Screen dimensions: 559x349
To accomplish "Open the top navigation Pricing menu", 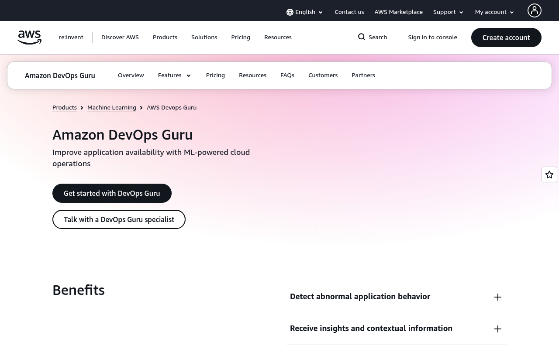I will pyautogui.click(x=241, y=37).
